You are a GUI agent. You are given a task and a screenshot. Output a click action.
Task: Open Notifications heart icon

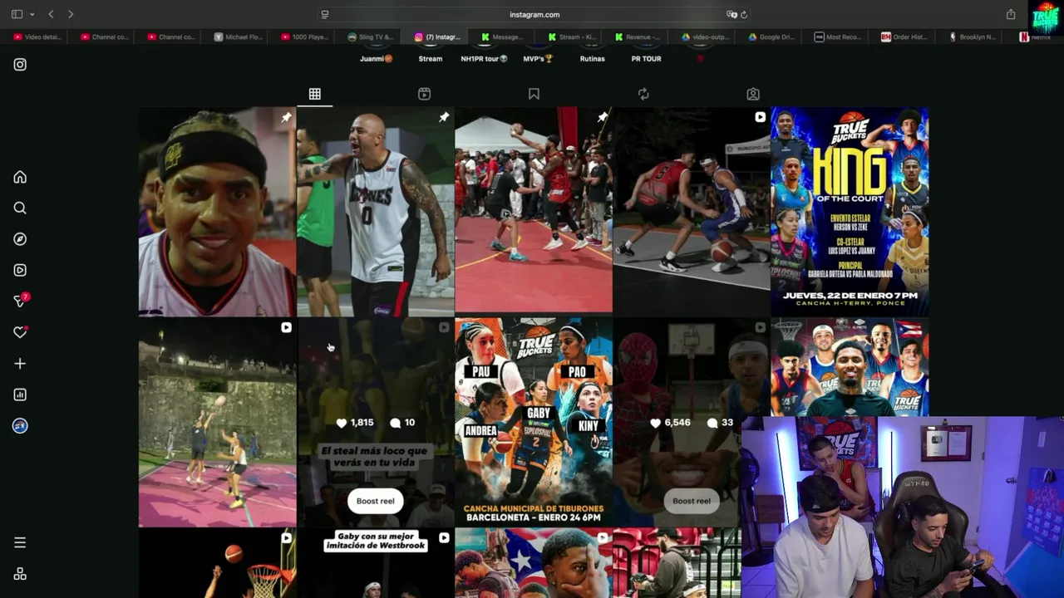click(x=20, y=332)
